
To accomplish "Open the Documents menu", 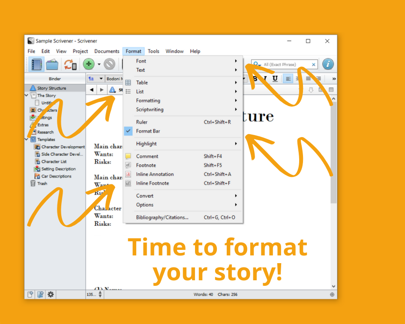I will tap(107, 51).
